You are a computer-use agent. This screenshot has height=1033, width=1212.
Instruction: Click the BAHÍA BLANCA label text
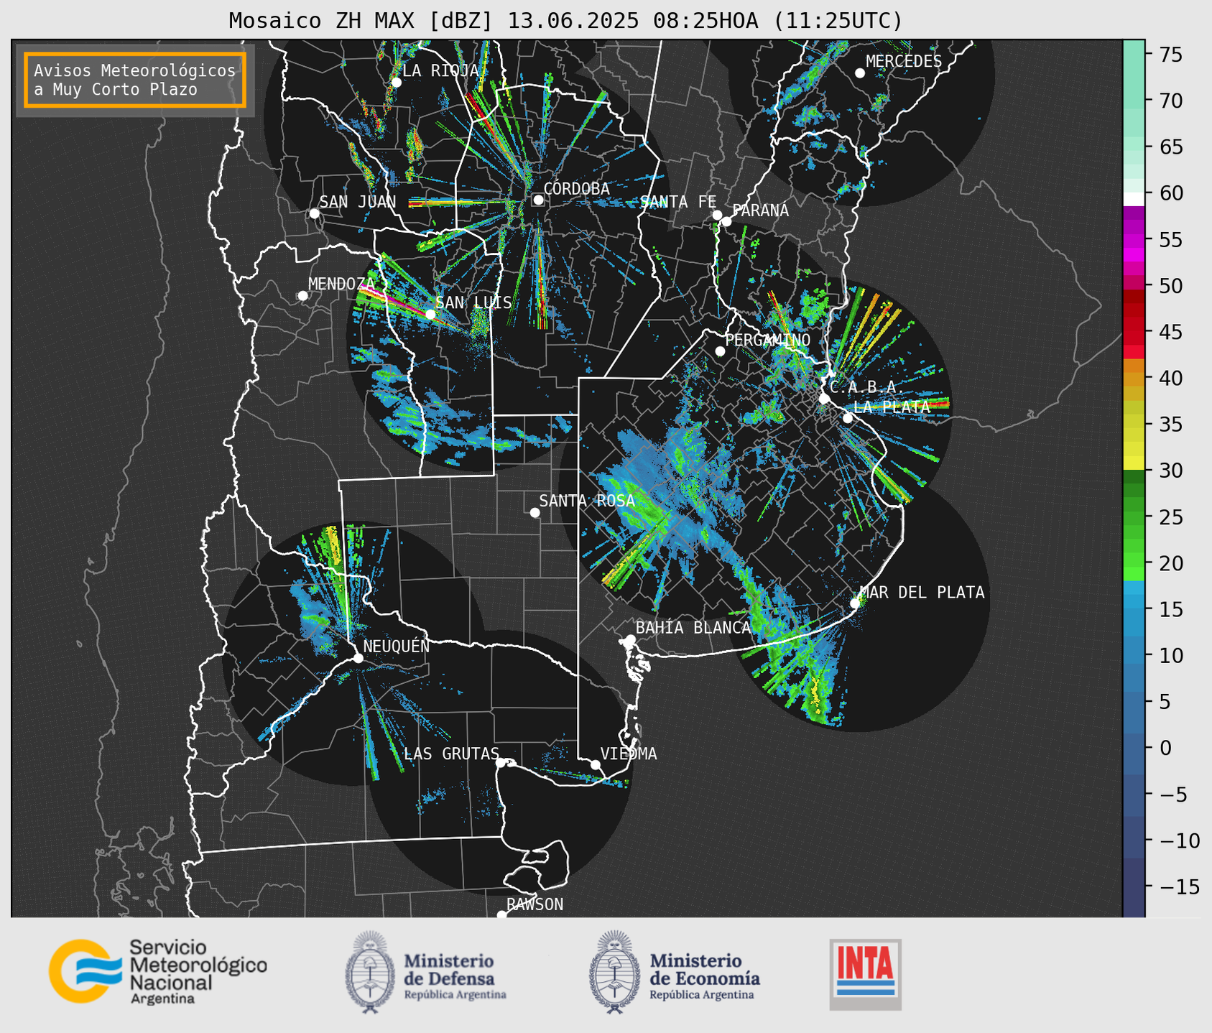click(693, 628)
